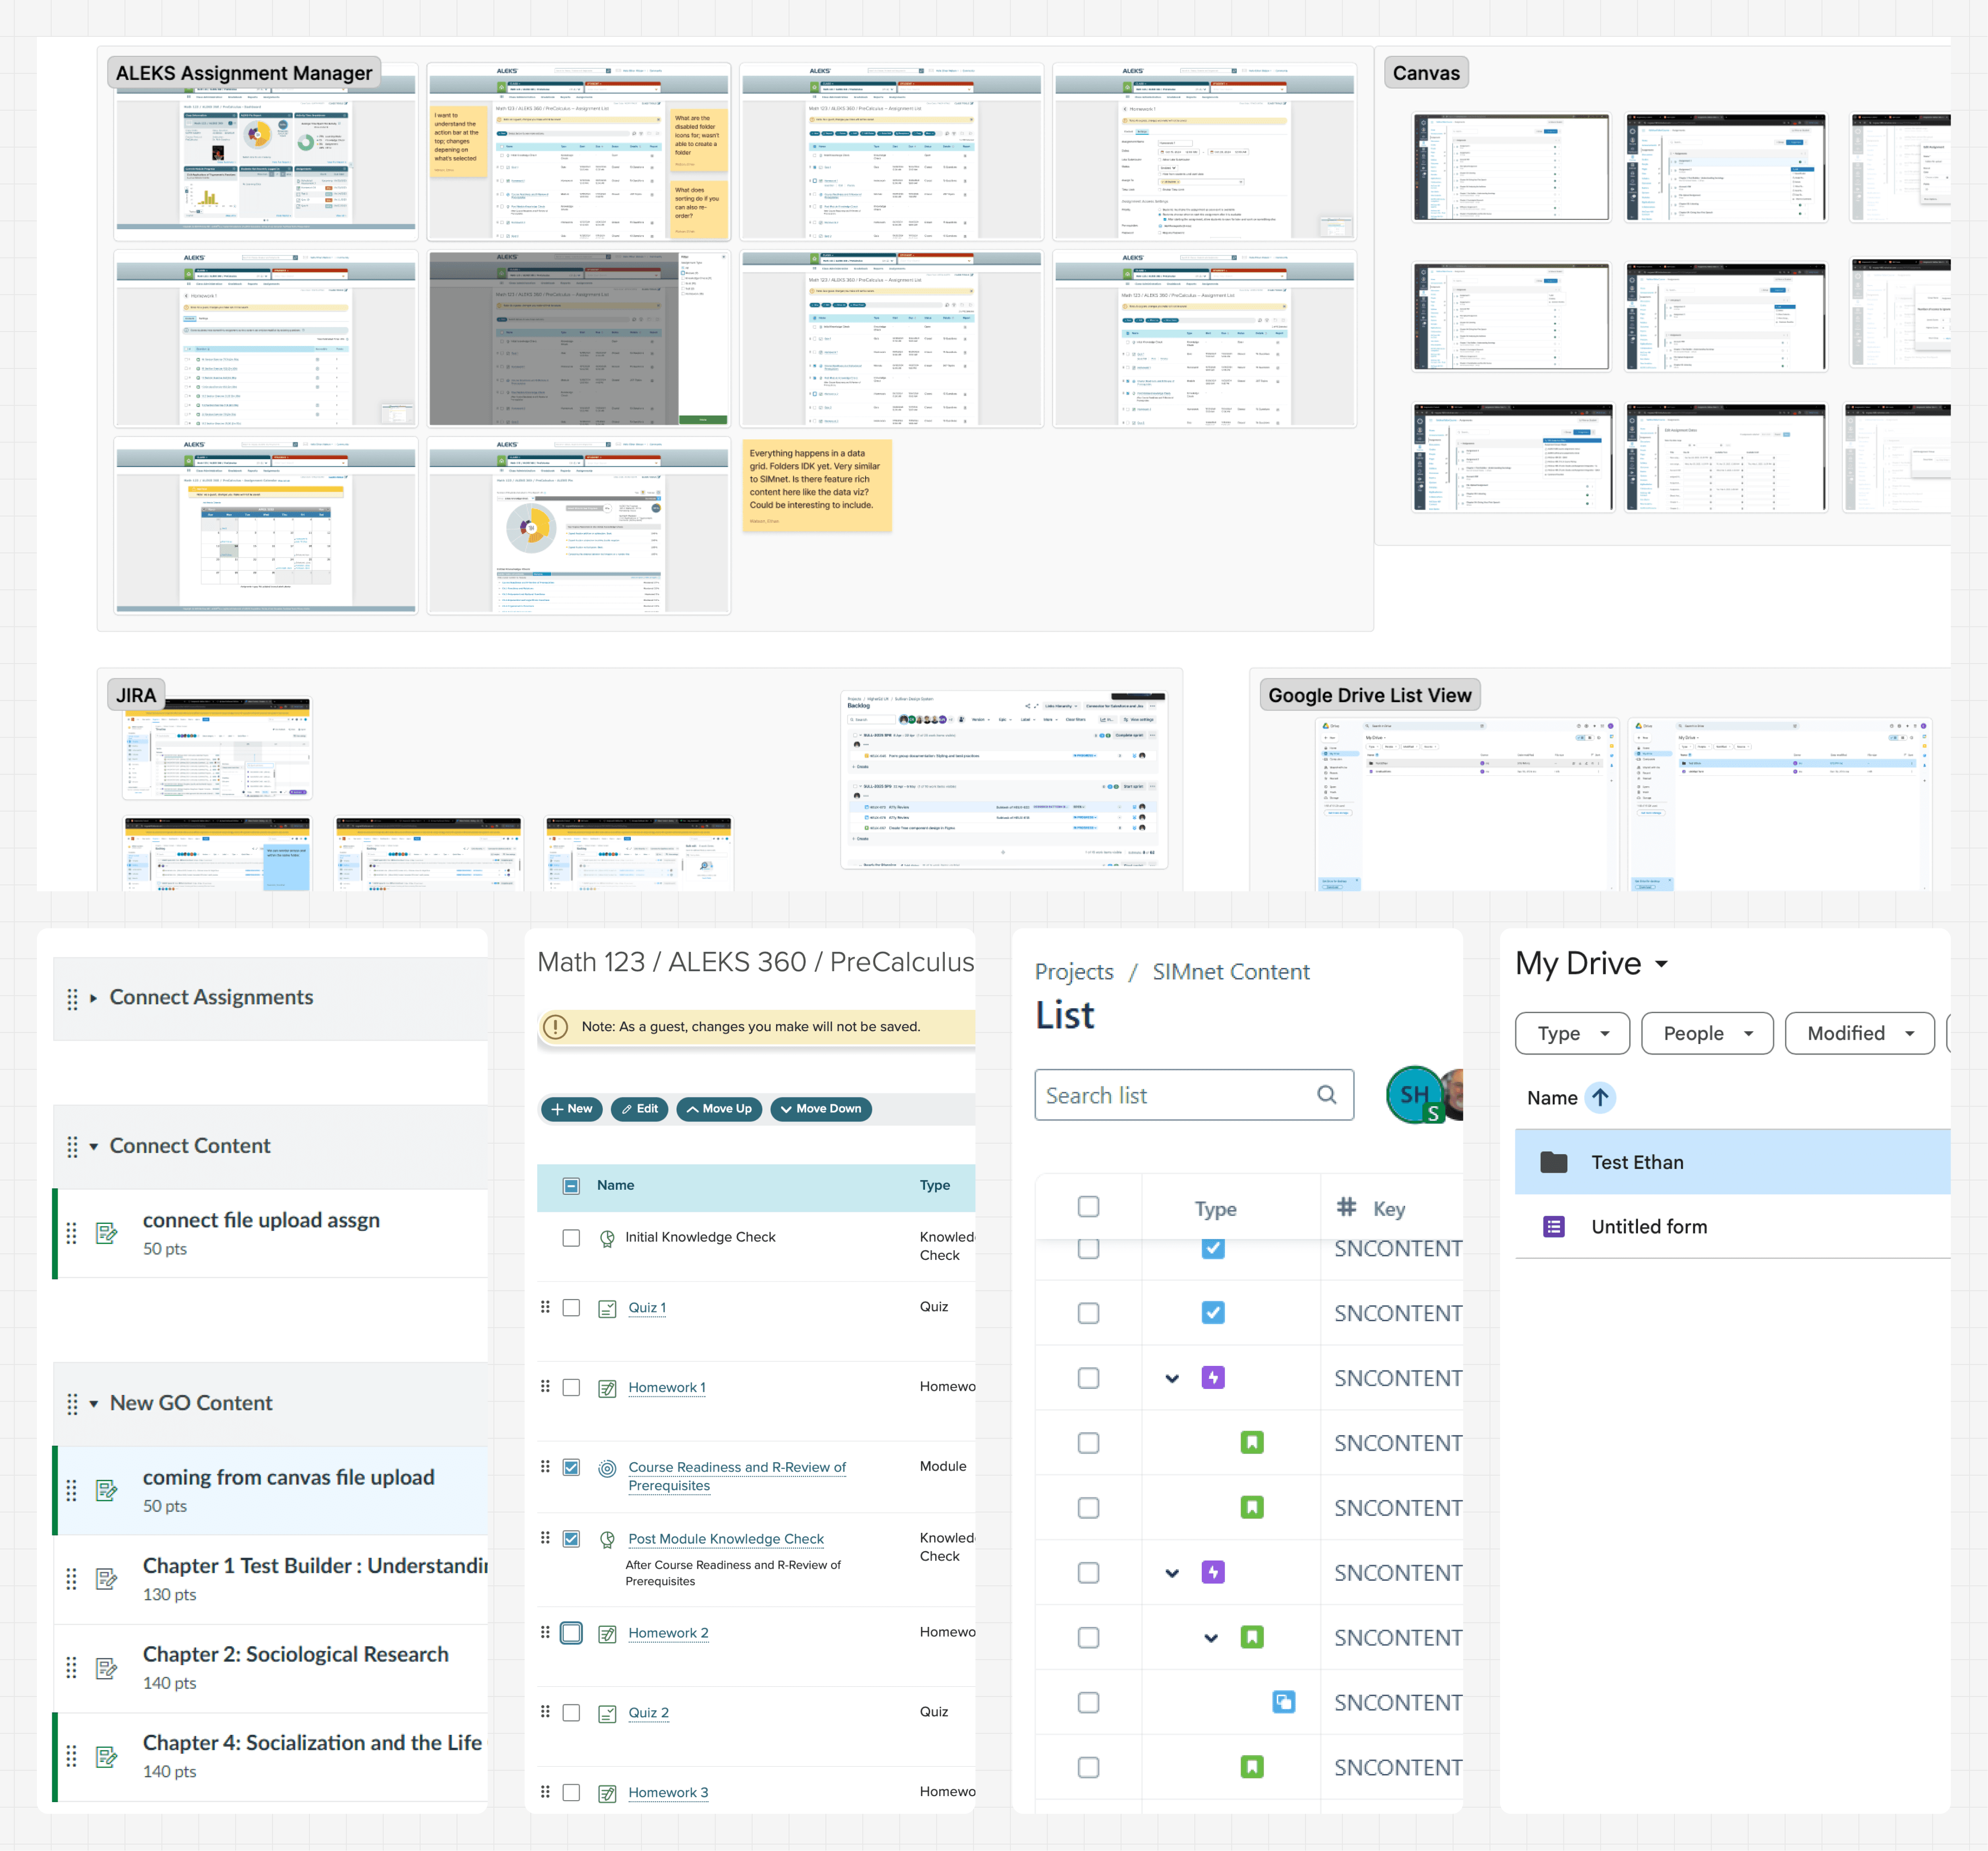1988x1851 pixels.
Task: Click the Move Down button
Action: 820,1109
